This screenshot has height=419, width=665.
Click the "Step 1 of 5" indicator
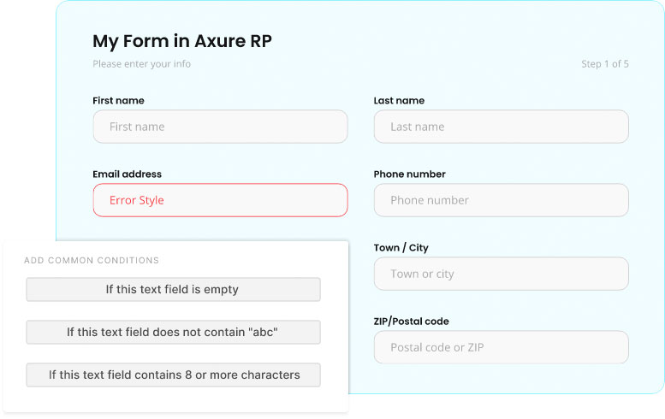605,64
